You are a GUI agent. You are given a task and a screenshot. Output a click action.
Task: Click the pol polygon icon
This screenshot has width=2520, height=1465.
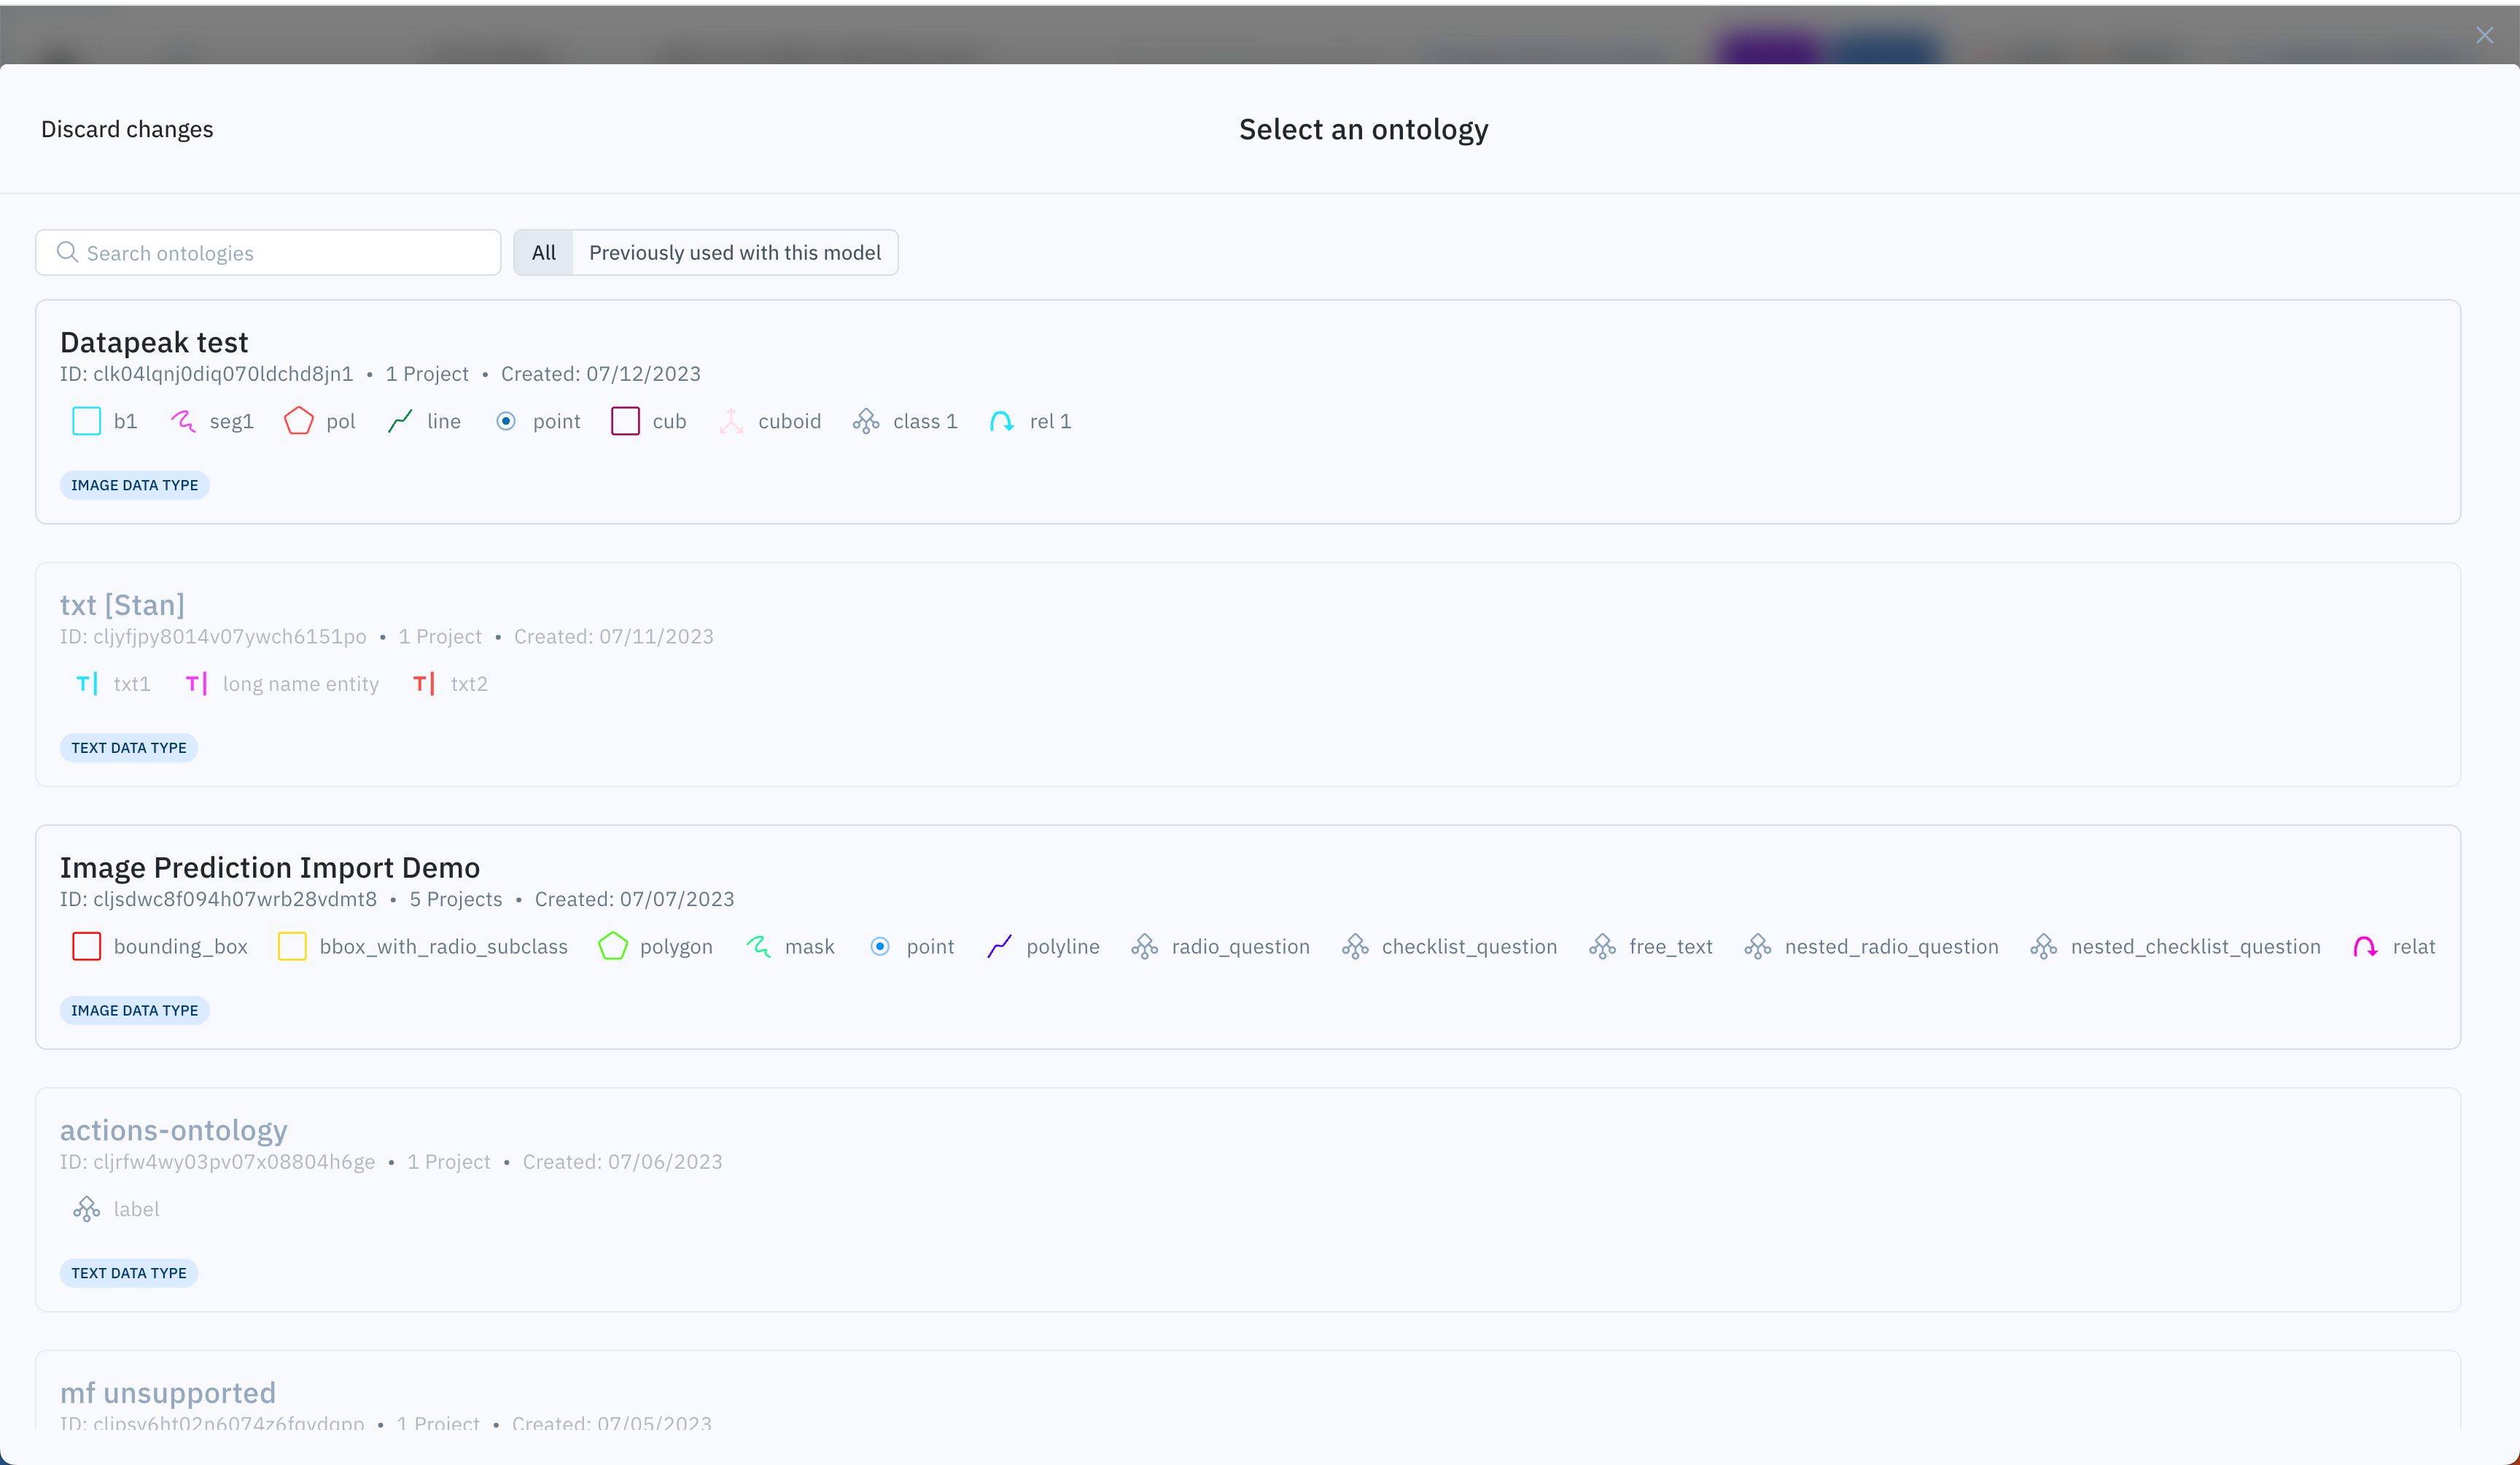coord(299,421)
